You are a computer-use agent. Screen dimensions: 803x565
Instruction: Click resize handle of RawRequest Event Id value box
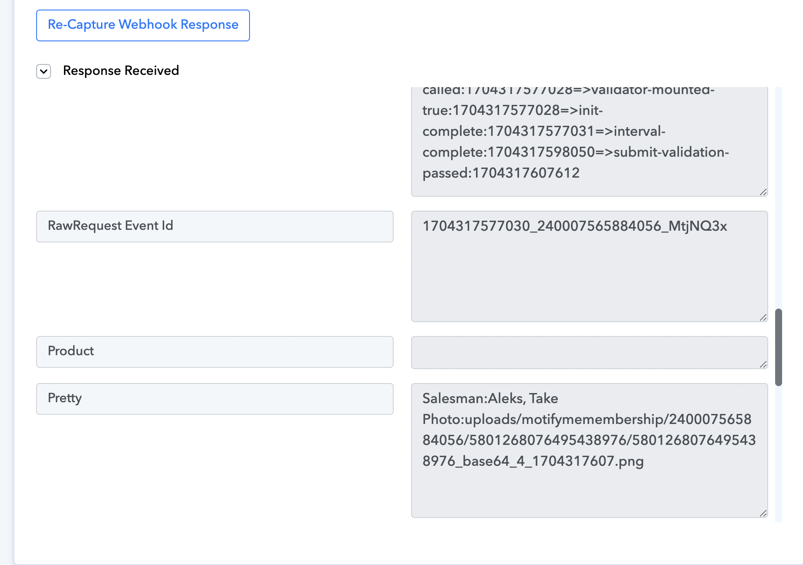(x=763, y=318)
